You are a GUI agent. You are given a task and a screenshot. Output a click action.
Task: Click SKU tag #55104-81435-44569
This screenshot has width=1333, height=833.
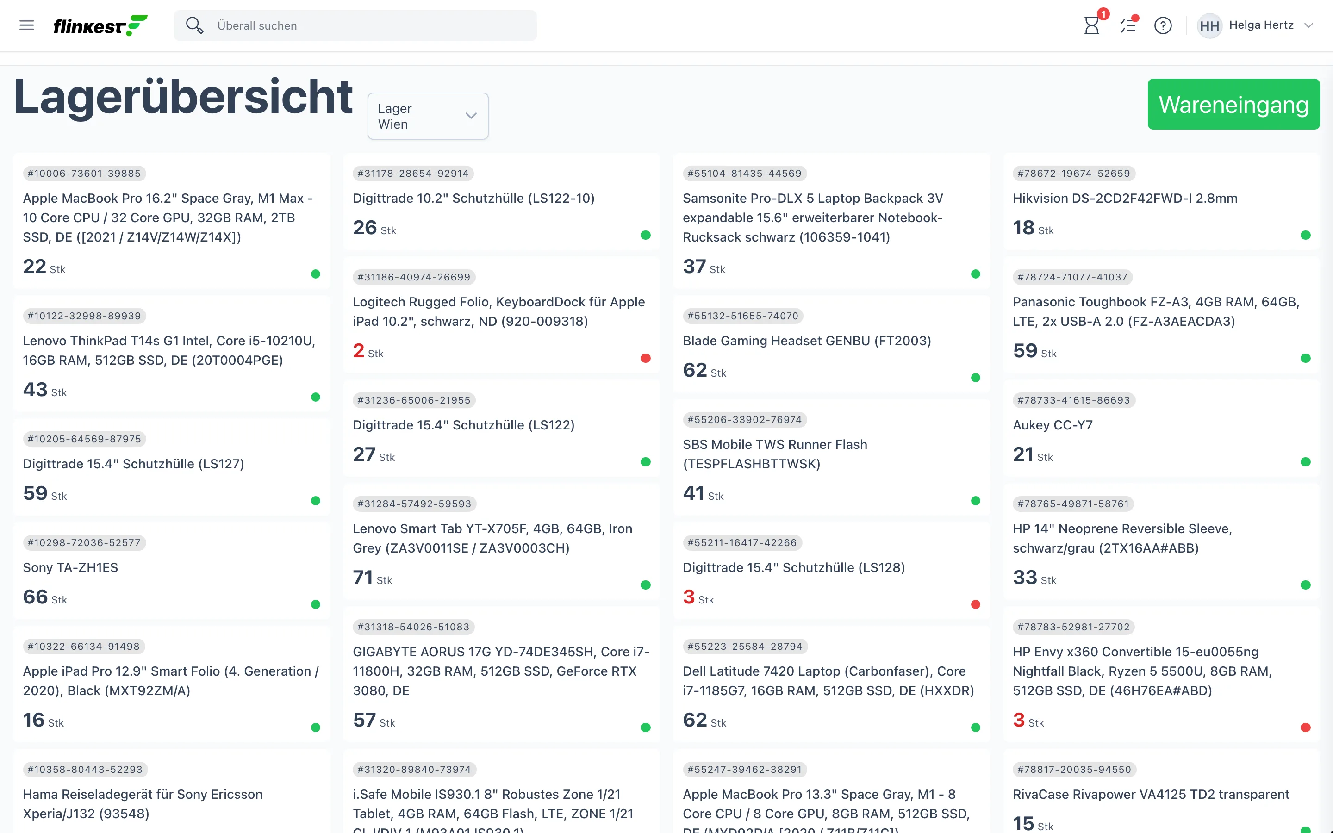pos(745,174)
